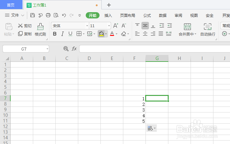The image size is (230, 144).
Task: Open the Insert Function fx dialog
Action: [x=74, y=49]
